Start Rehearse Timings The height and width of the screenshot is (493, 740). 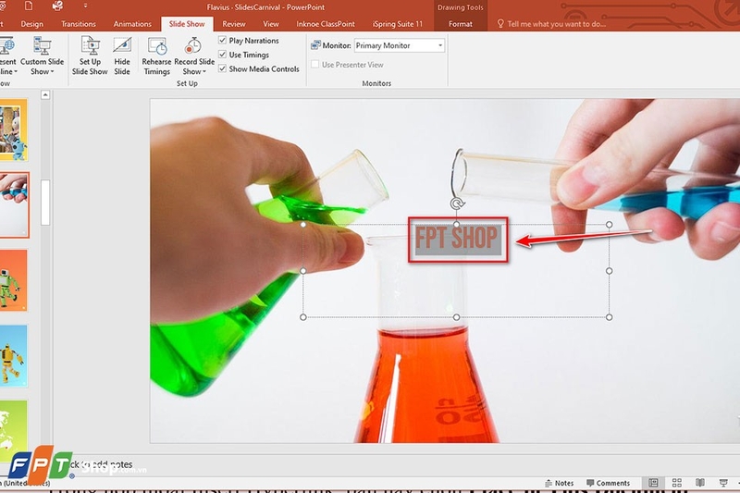coord(156,55)
